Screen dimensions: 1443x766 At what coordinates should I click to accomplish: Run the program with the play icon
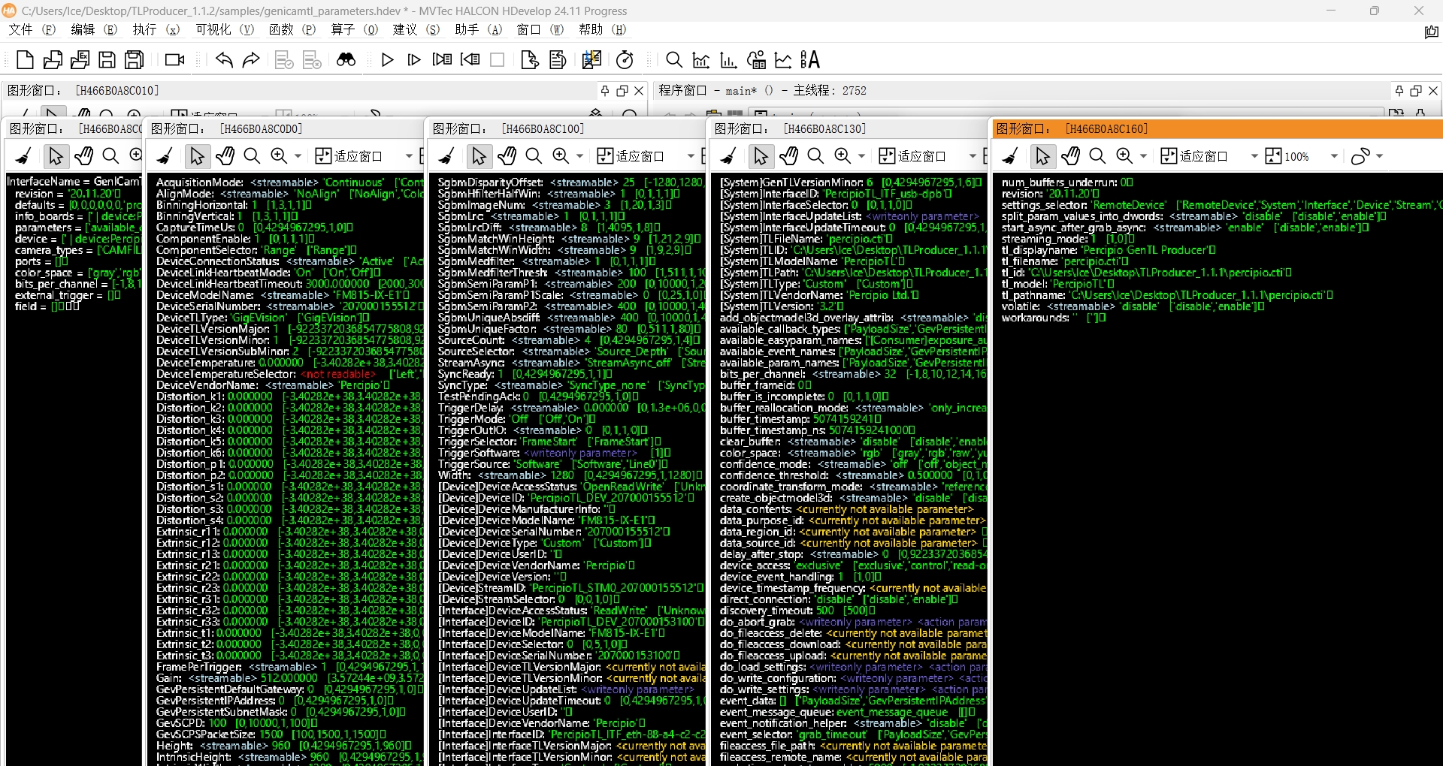tap(388, 60)
